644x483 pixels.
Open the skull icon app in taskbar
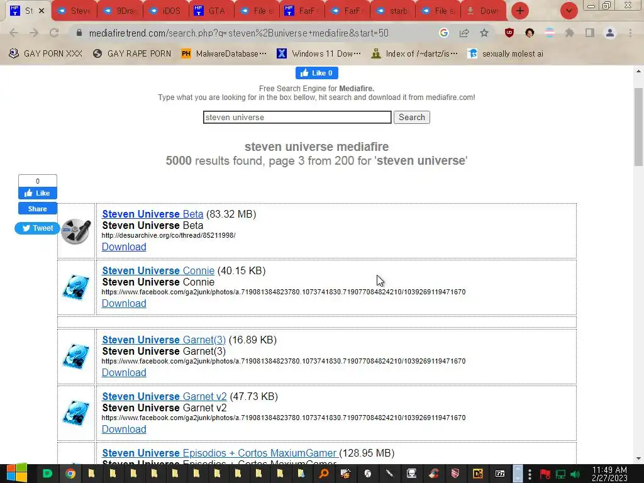411,474
